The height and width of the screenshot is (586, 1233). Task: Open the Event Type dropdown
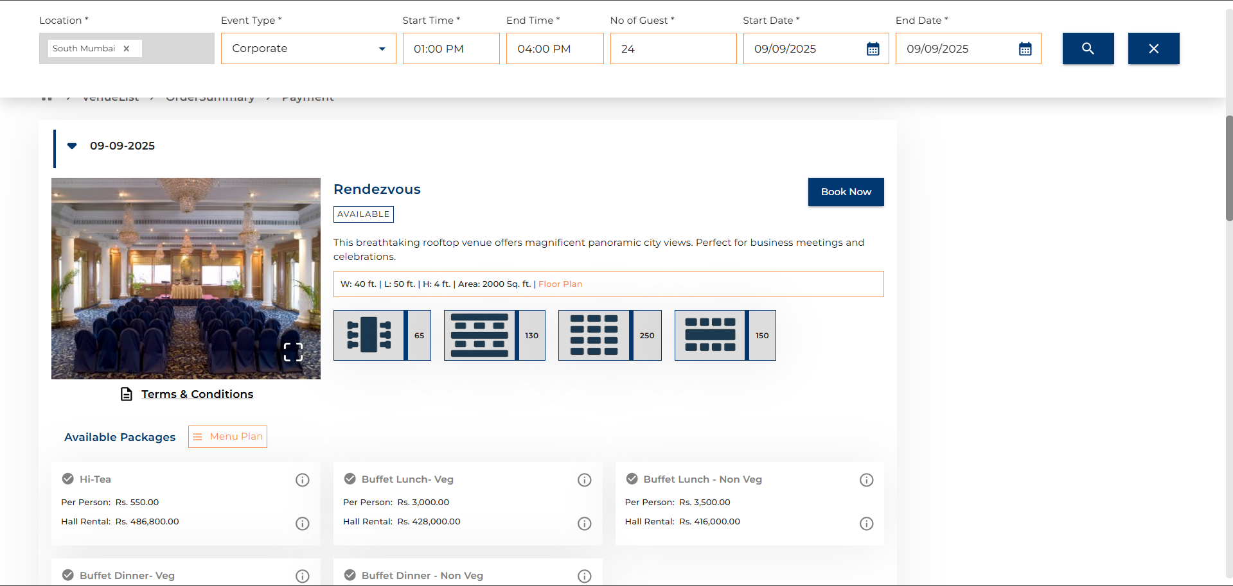click(380, 48)
